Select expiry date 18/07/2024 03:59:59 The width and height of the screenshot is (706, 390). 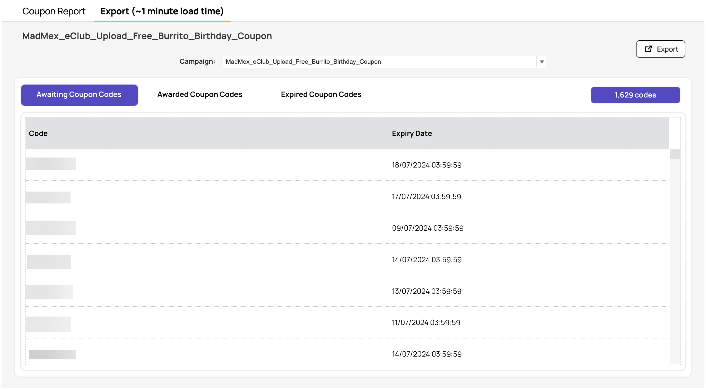[x=427, y=165]
